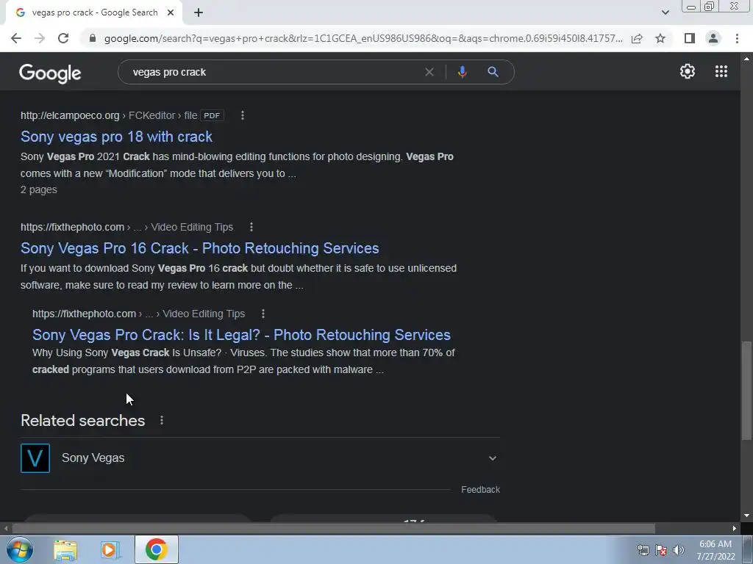Open a new browser tab
The height and width of the screenshot is (564, 753).
pyautogui.click(x=199, y=12)
